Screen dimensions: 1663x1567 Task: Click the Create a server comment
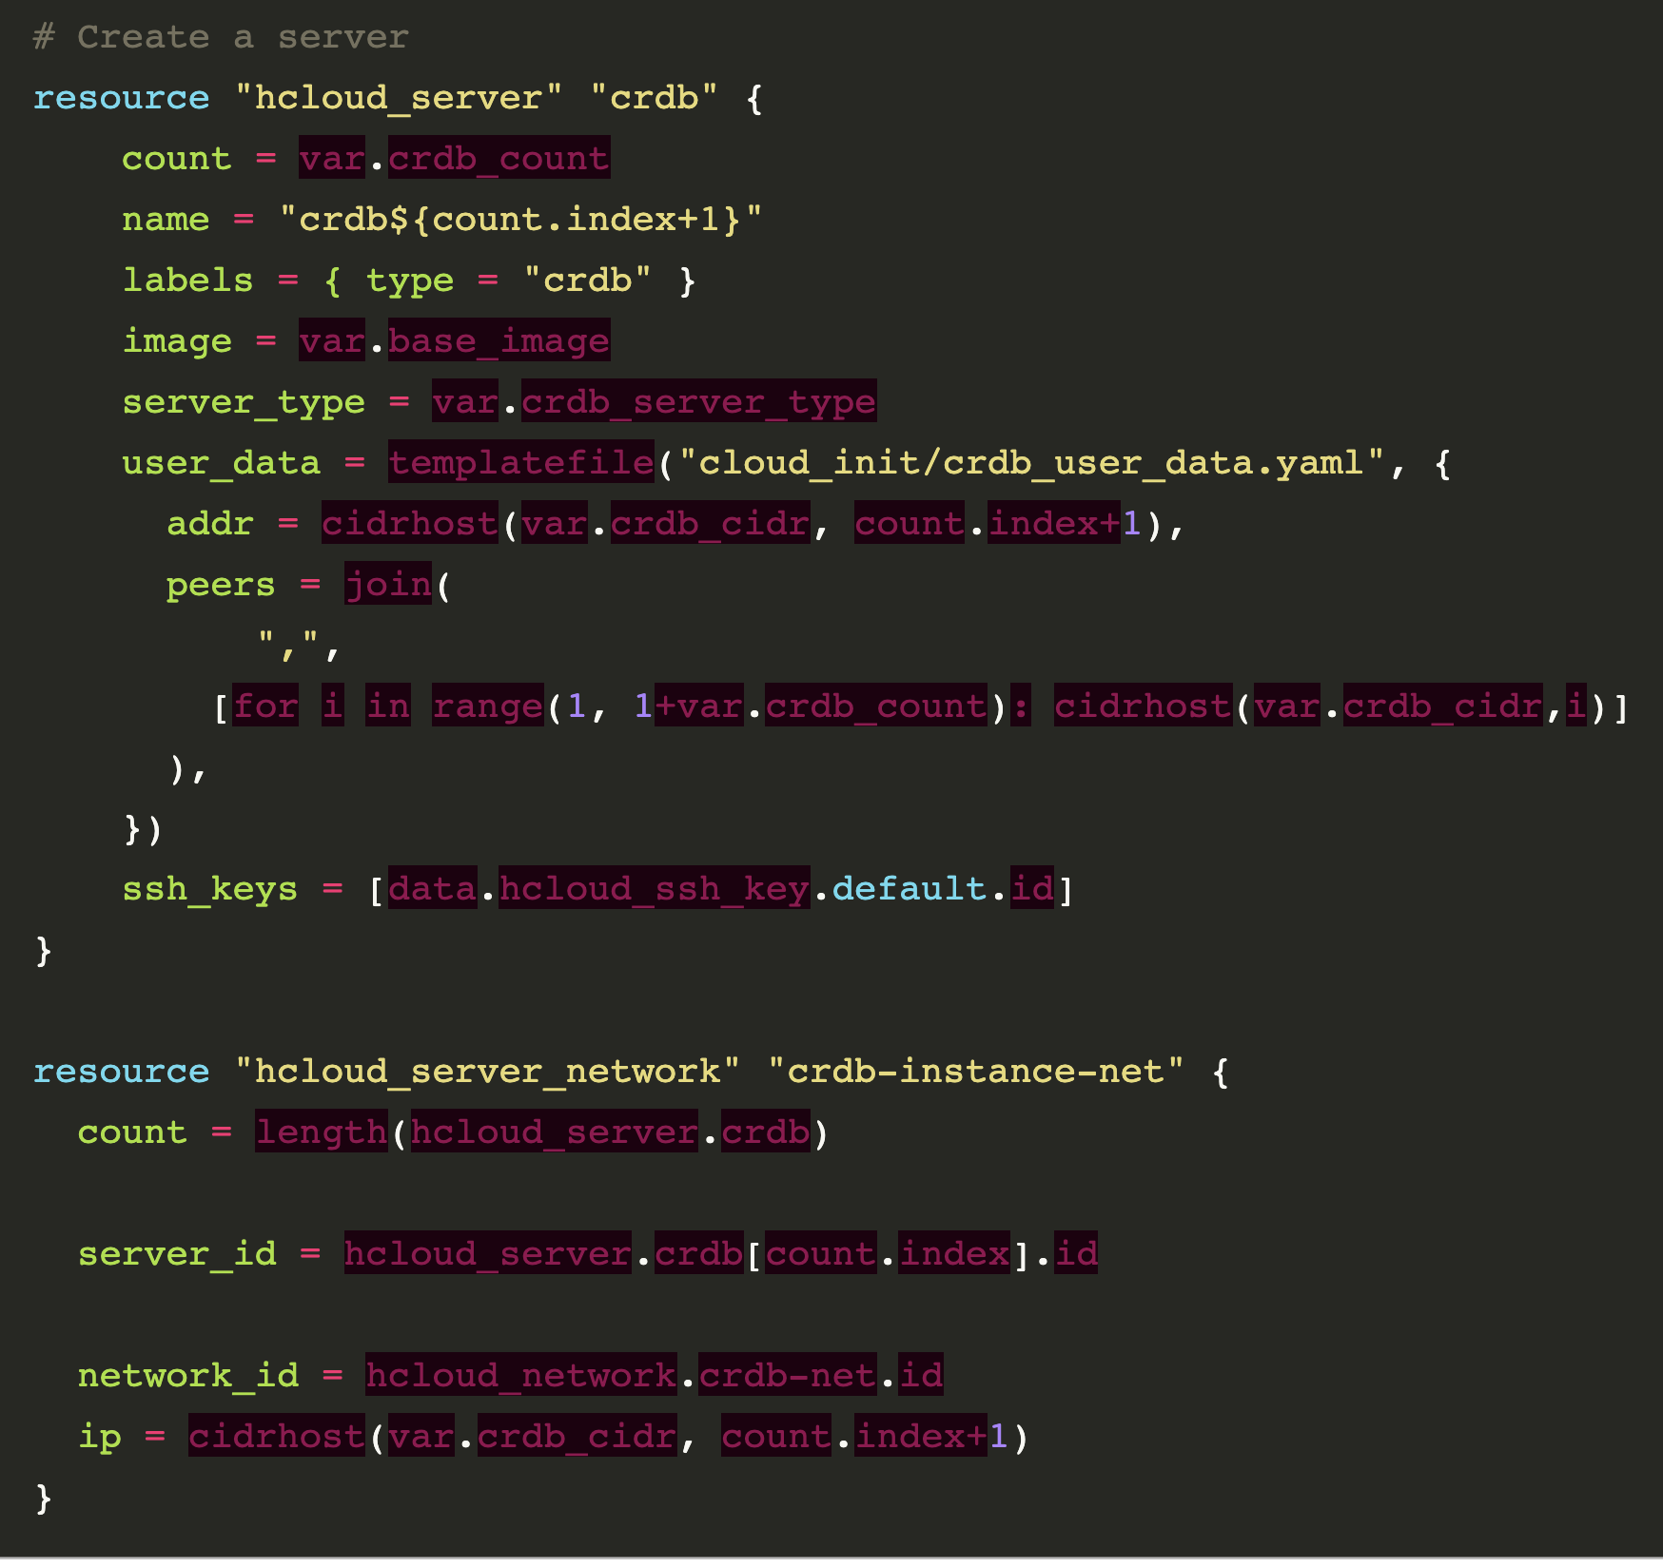pos(219,36)
